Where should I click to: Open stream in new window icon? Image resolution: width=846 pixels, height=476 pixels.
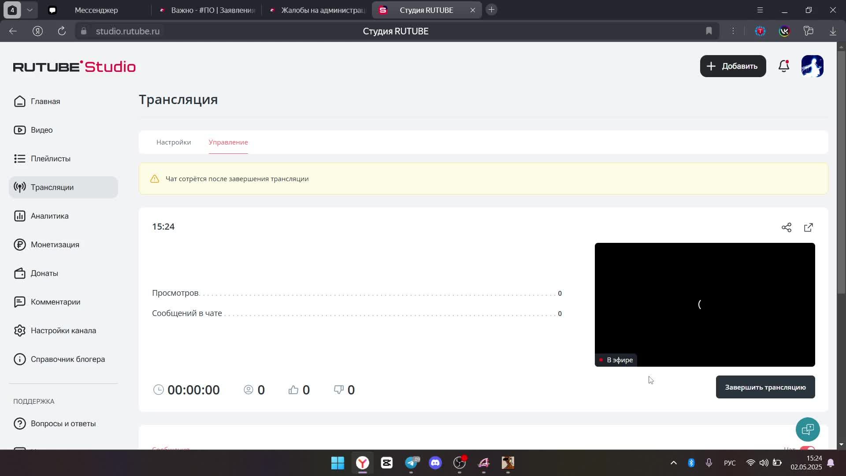809,227
